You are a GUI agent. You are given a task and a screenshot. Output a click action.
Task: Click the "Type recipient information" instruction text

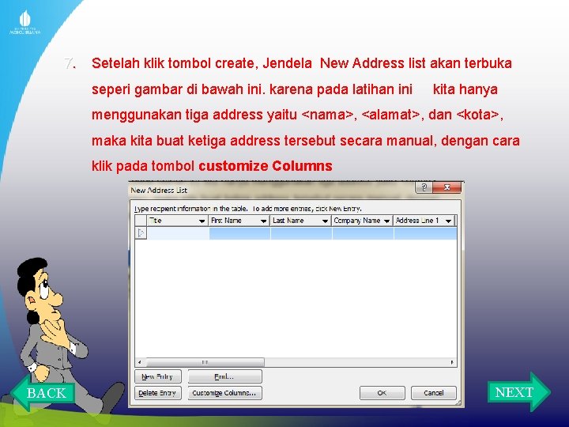[248, 209]
